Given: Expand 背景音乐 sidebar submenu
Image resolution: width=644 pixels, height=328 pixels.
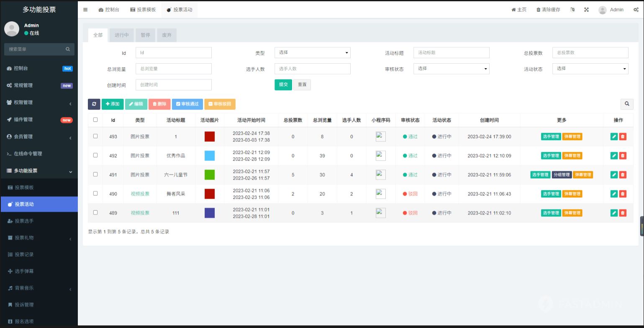Looking at the screenshot, I should coord(39,288).
